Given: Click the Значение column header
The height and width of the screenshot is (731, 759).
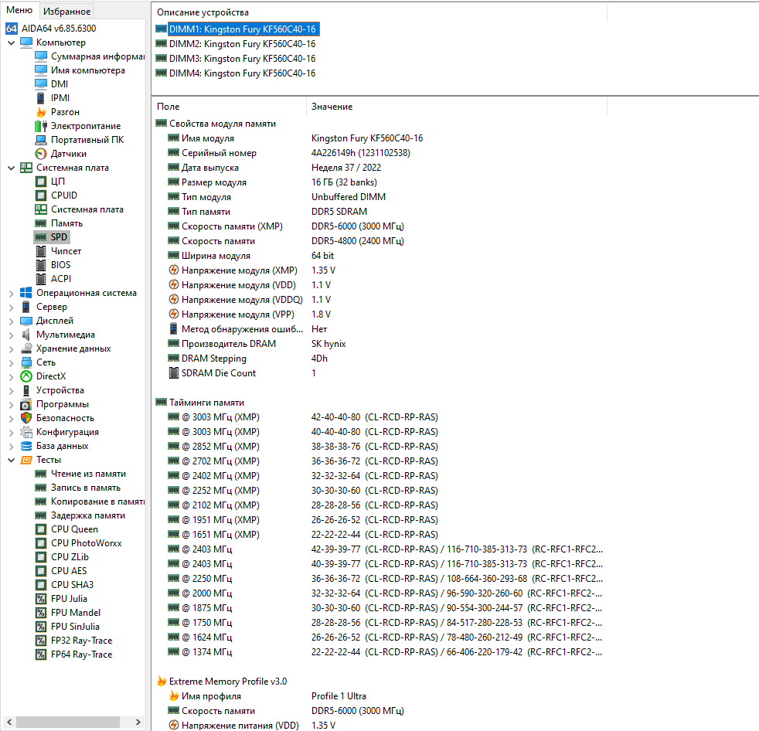Looking at the screenshot, I should (x=457, y=107).
